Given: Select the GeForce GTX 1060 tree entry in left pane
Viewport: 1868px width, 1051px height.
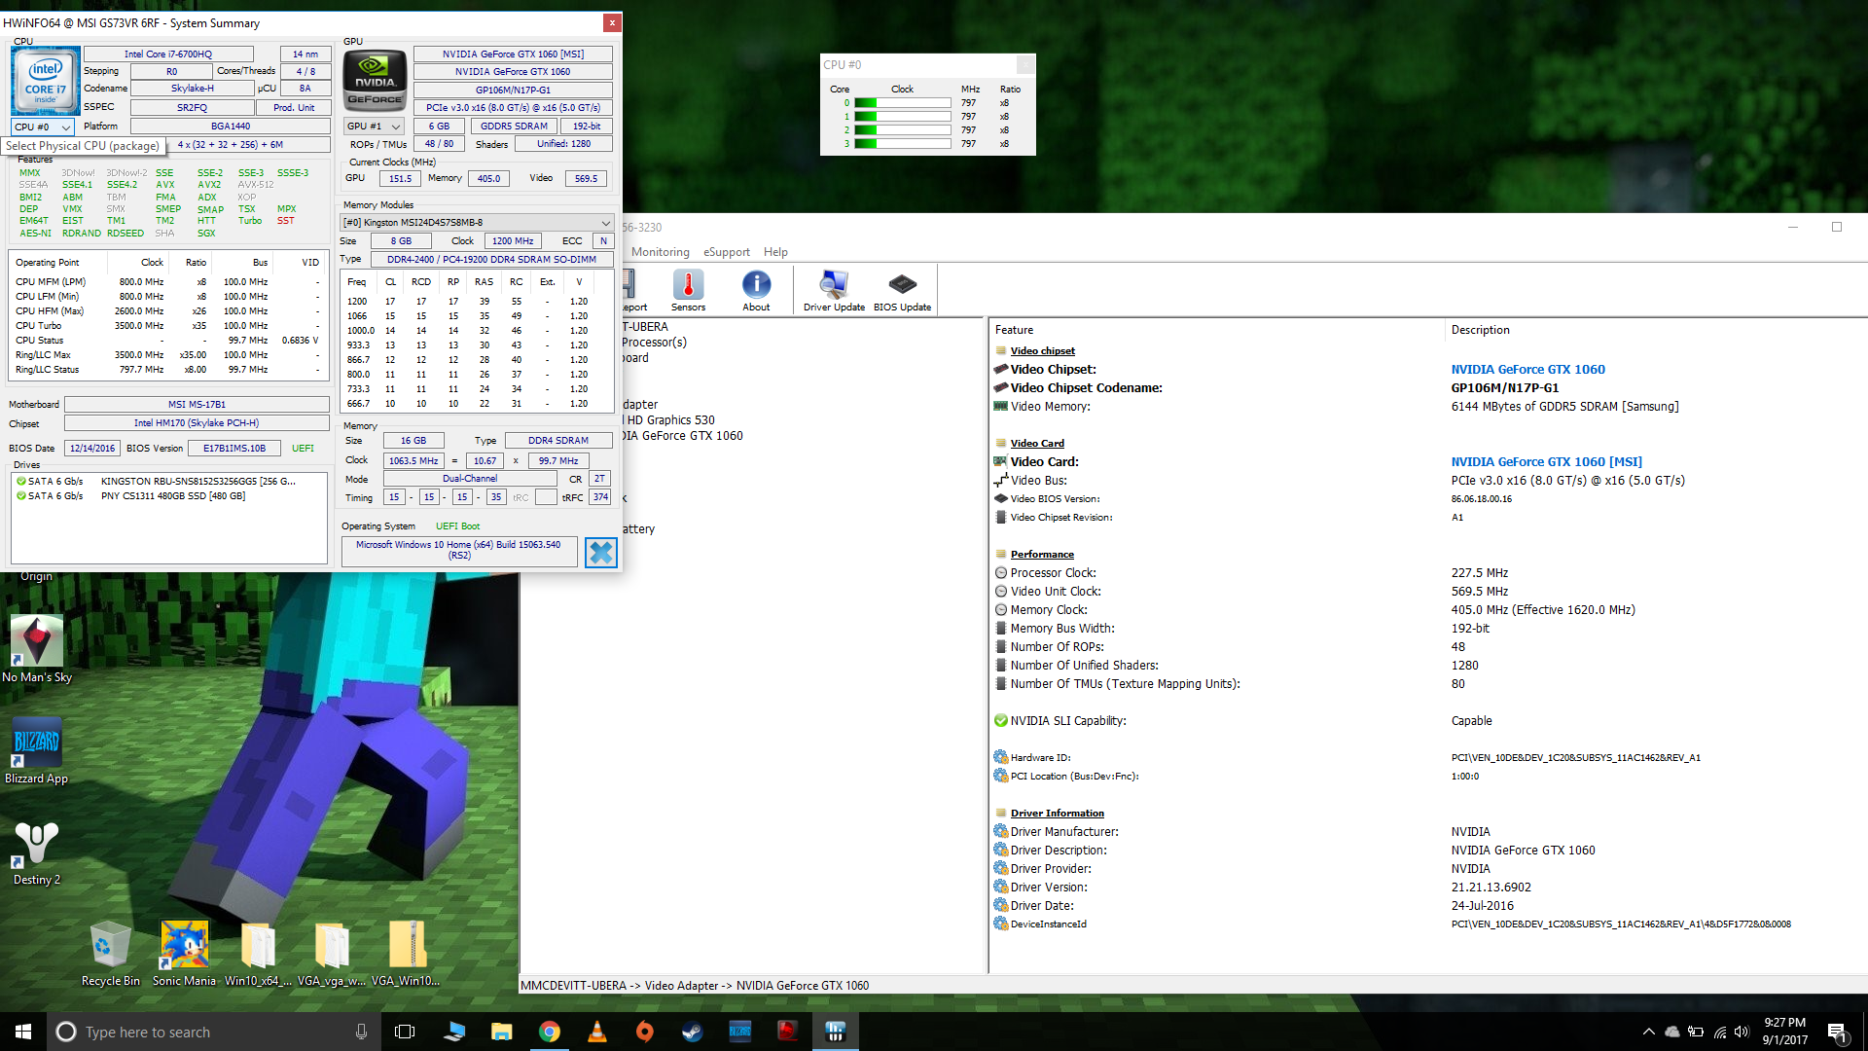Looking at the screenshot, I should point(683,436).
